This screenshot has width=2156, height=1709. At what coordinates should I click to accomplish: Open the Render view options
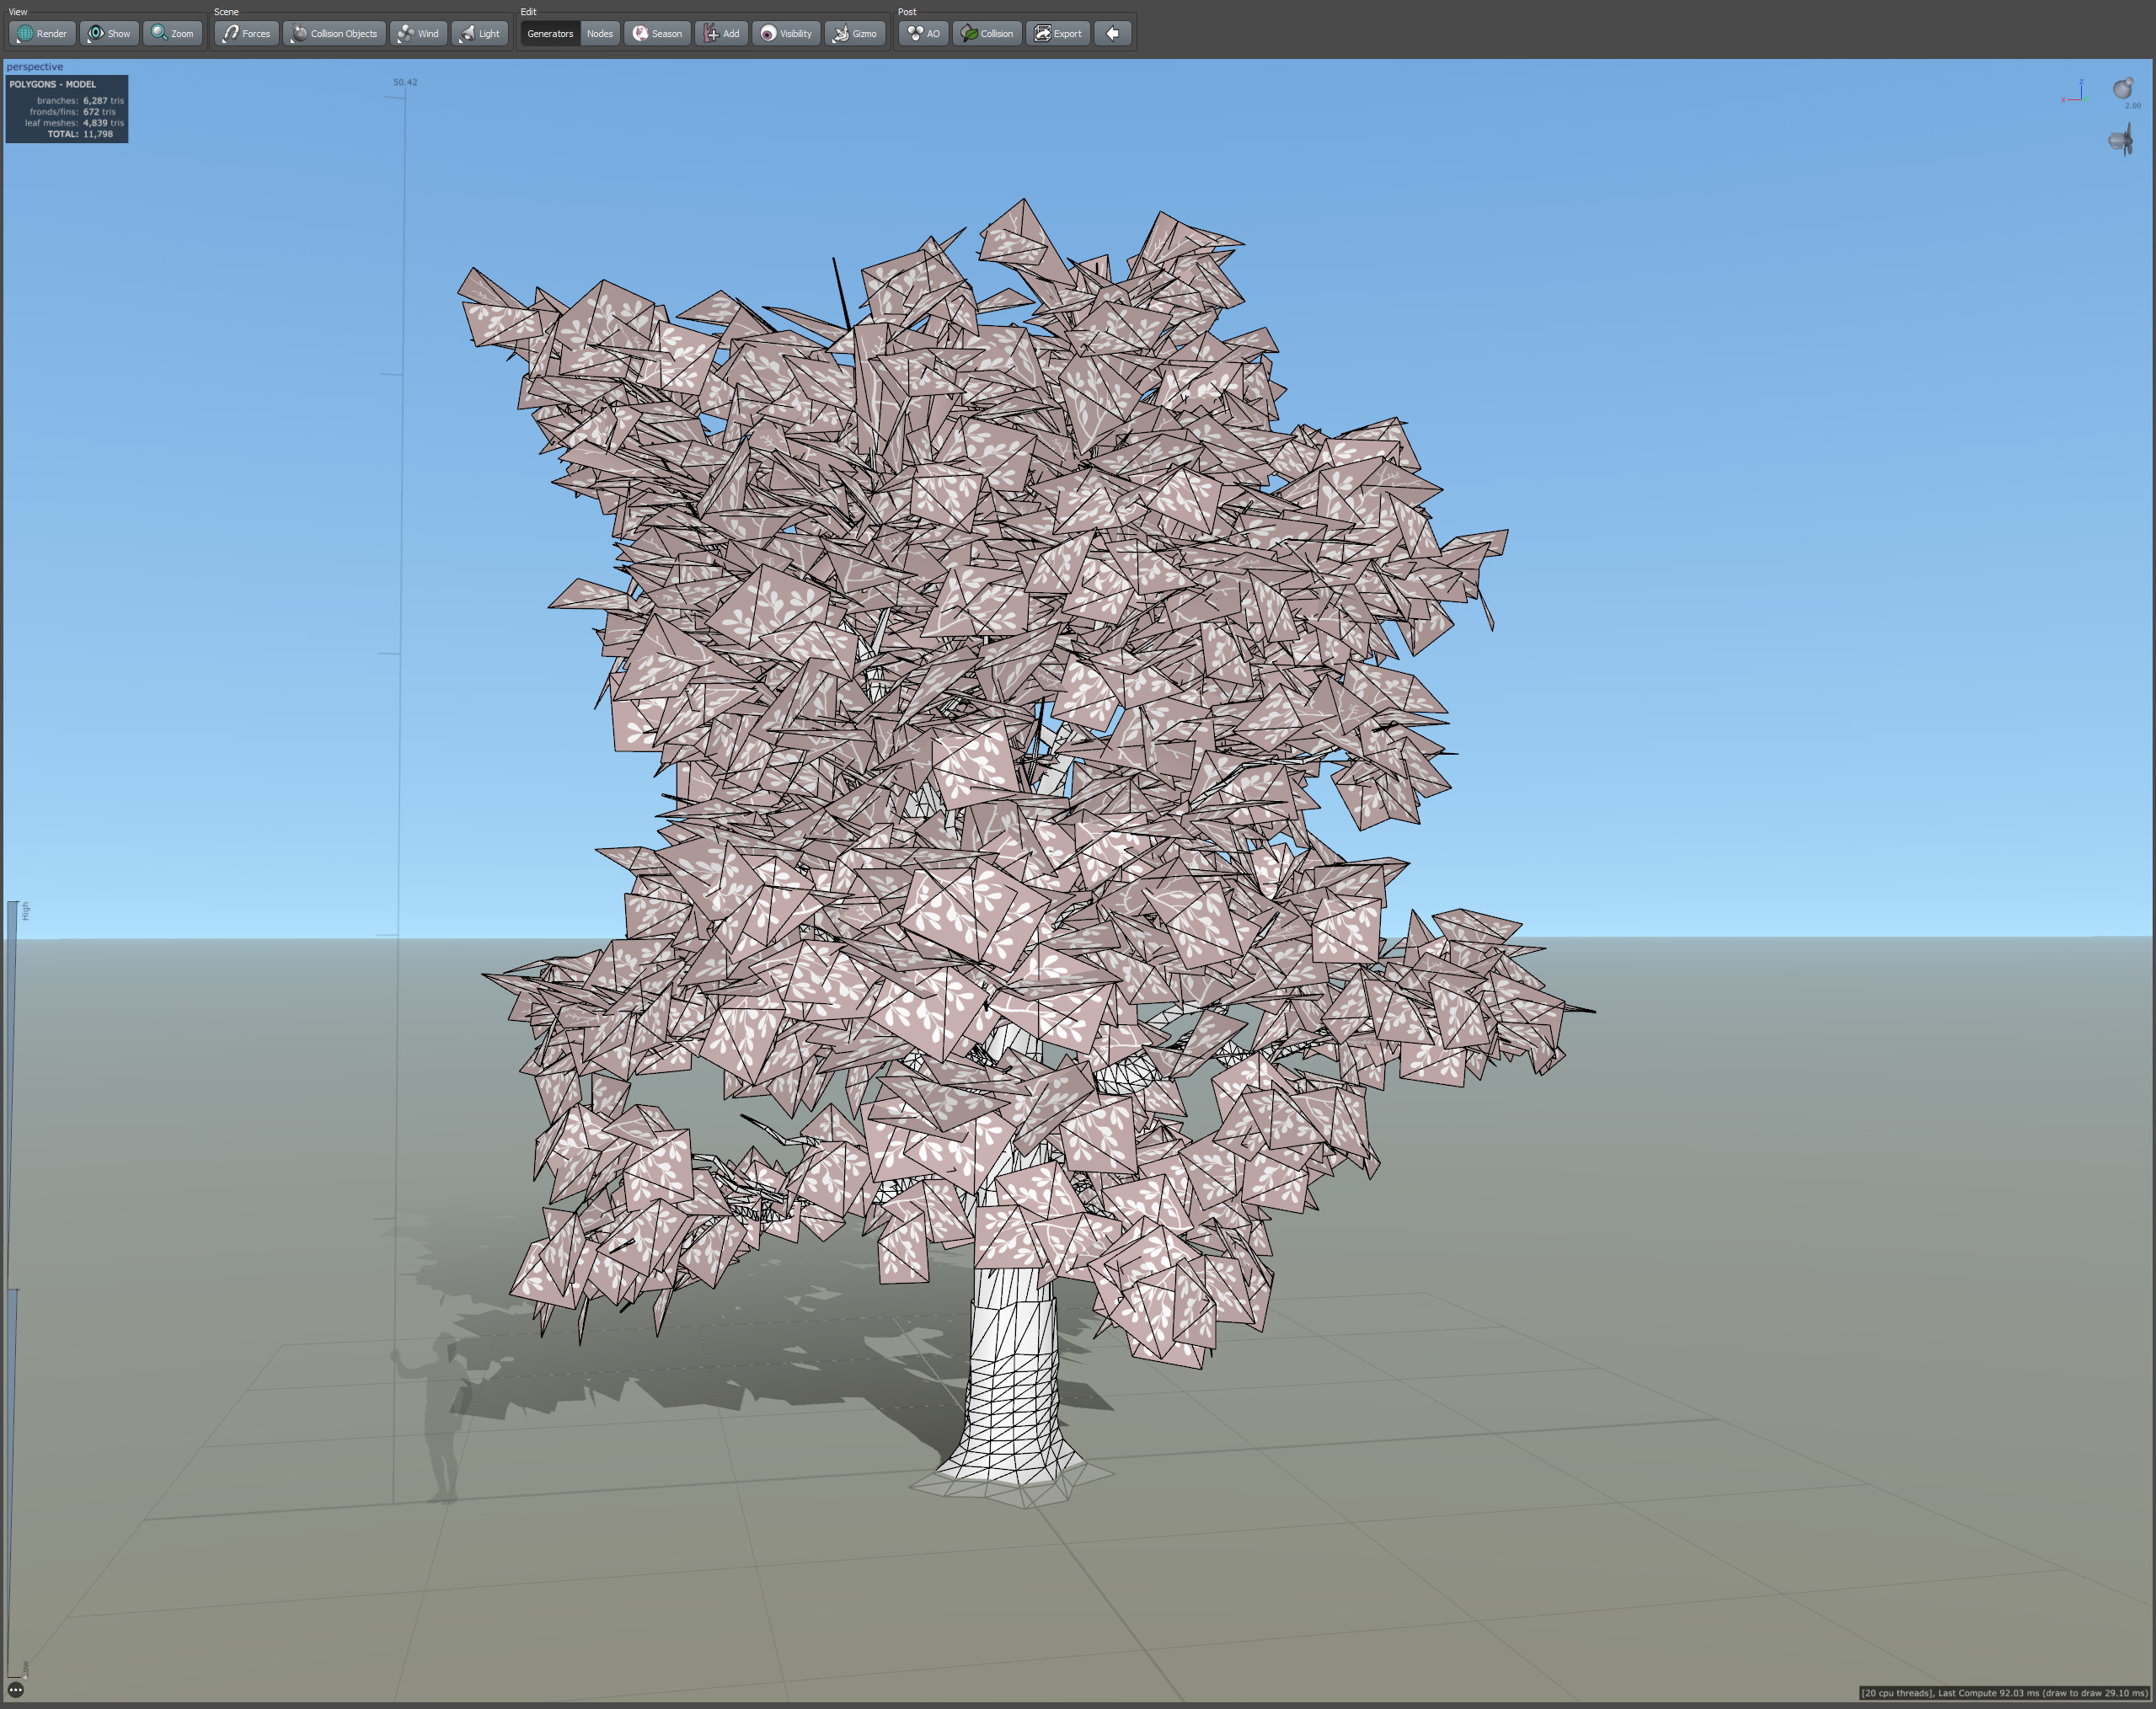(x=42, y=33)
